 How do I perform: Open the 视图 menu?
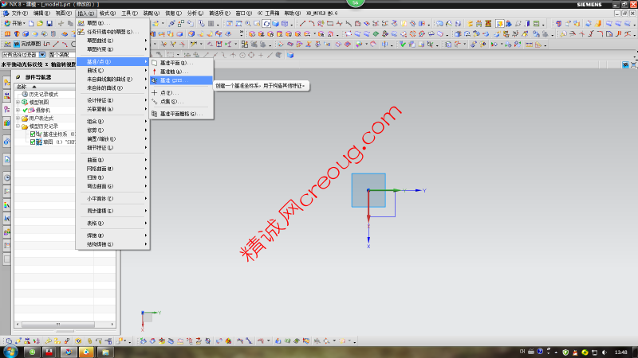[63, 14]
